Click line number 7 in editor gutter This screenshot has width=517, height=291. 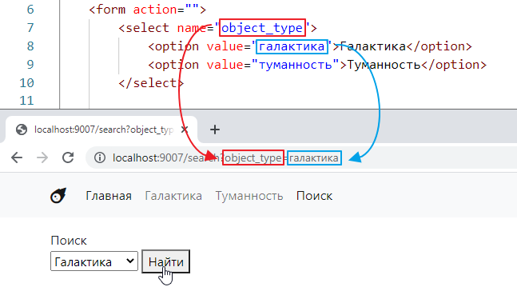coord(30,28)
